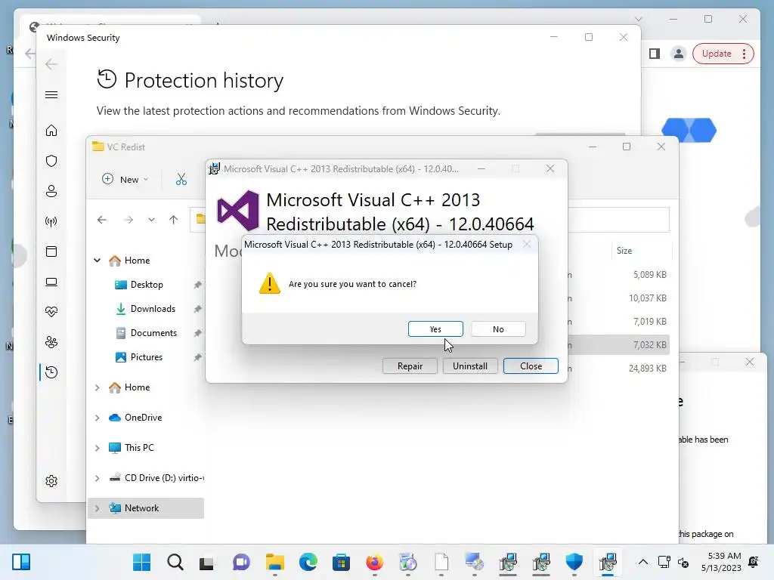Open the Widgets taskbar button

click(21, 562)
